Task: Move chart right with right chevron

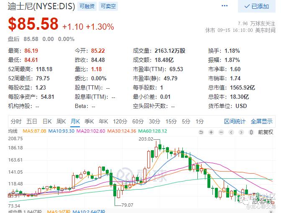Action: pyautogui.click(x=241, y=132)
